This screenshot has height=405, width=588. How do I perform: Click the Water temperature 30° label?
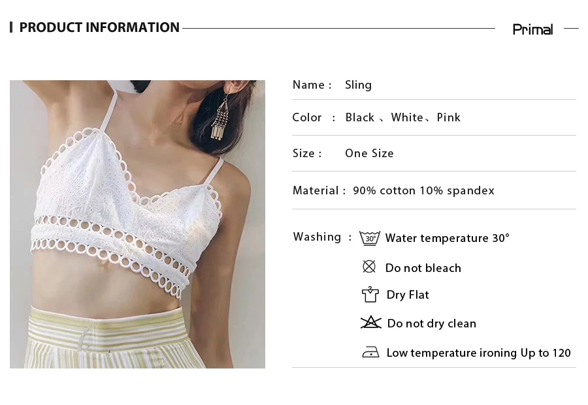tap(448, 238)
